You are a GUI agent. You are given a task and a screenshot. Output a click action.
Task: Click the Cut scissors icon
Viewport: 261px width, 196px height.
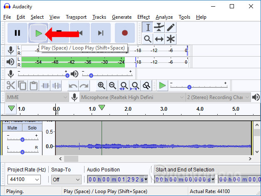[x=11, y=86]
